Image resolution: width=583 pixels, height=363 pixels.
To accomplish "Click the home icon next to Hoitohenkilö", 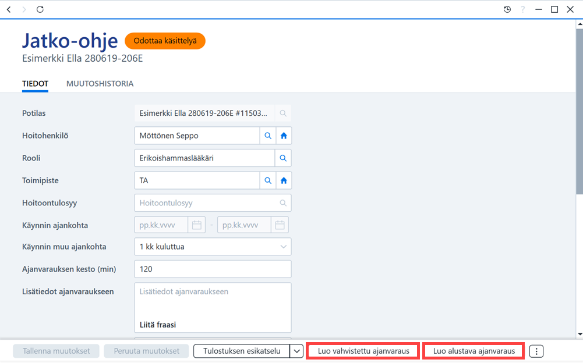I will tap(284, 136).
